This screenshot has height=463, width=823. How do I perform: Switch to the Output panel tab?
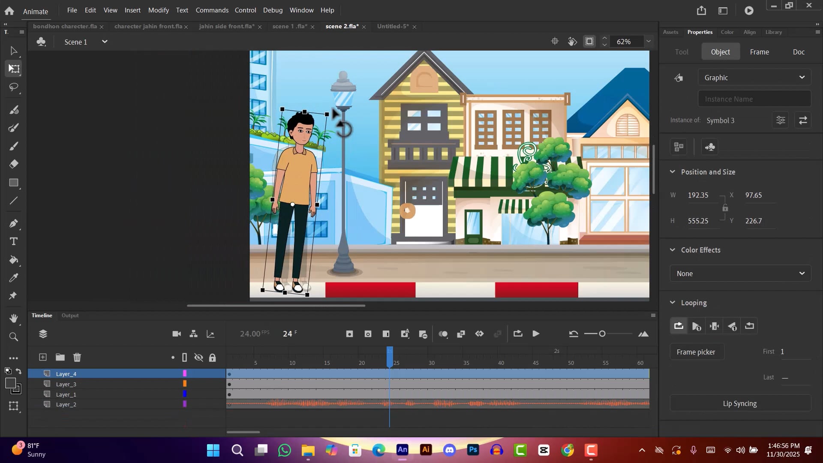coord(70,316)
